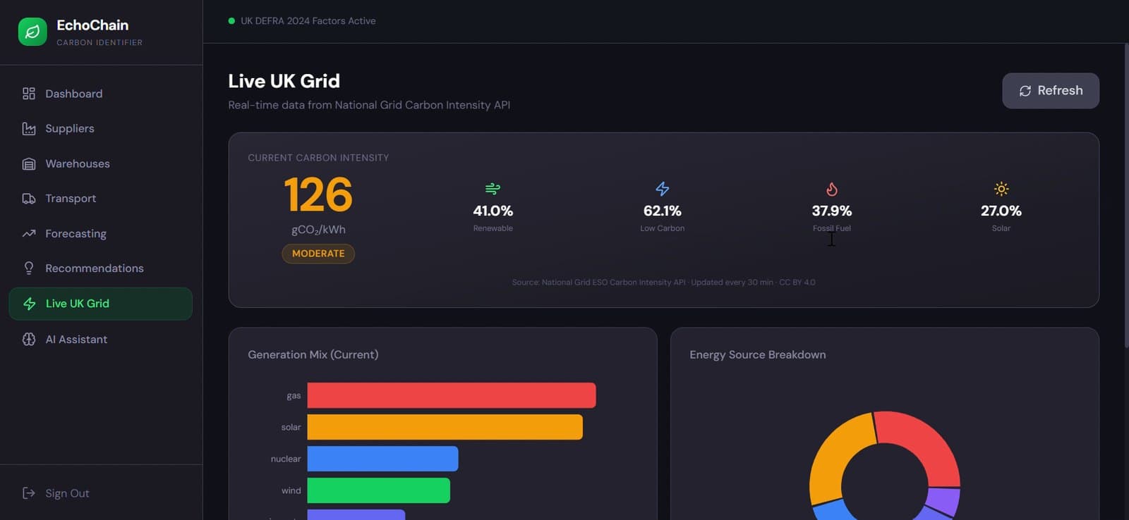View Recommendations page
This screenshot has height=520, width=1129.
(101, 268)
